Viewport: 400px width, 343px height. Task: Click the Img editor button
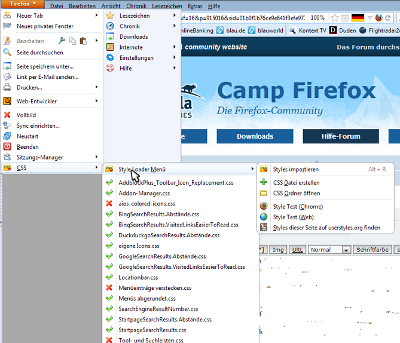coord(278,250)
